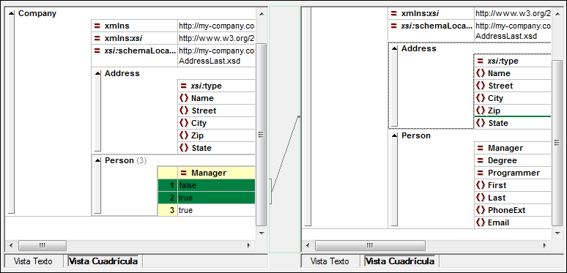The width and height of the screenshot is (567, 273).
Task: Click the State element icon in left pane
Action: tap(184, 148)
